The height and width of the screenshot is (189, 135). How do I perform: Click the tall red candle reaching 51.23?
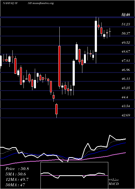pos(59,66)
